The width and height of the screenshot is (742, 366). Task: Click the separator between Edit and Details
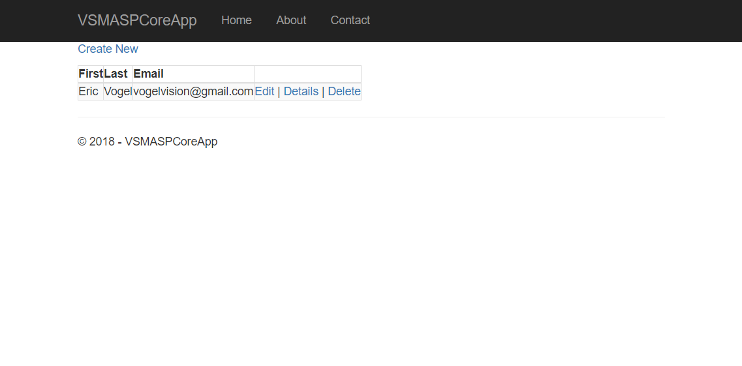pos(279,91)
